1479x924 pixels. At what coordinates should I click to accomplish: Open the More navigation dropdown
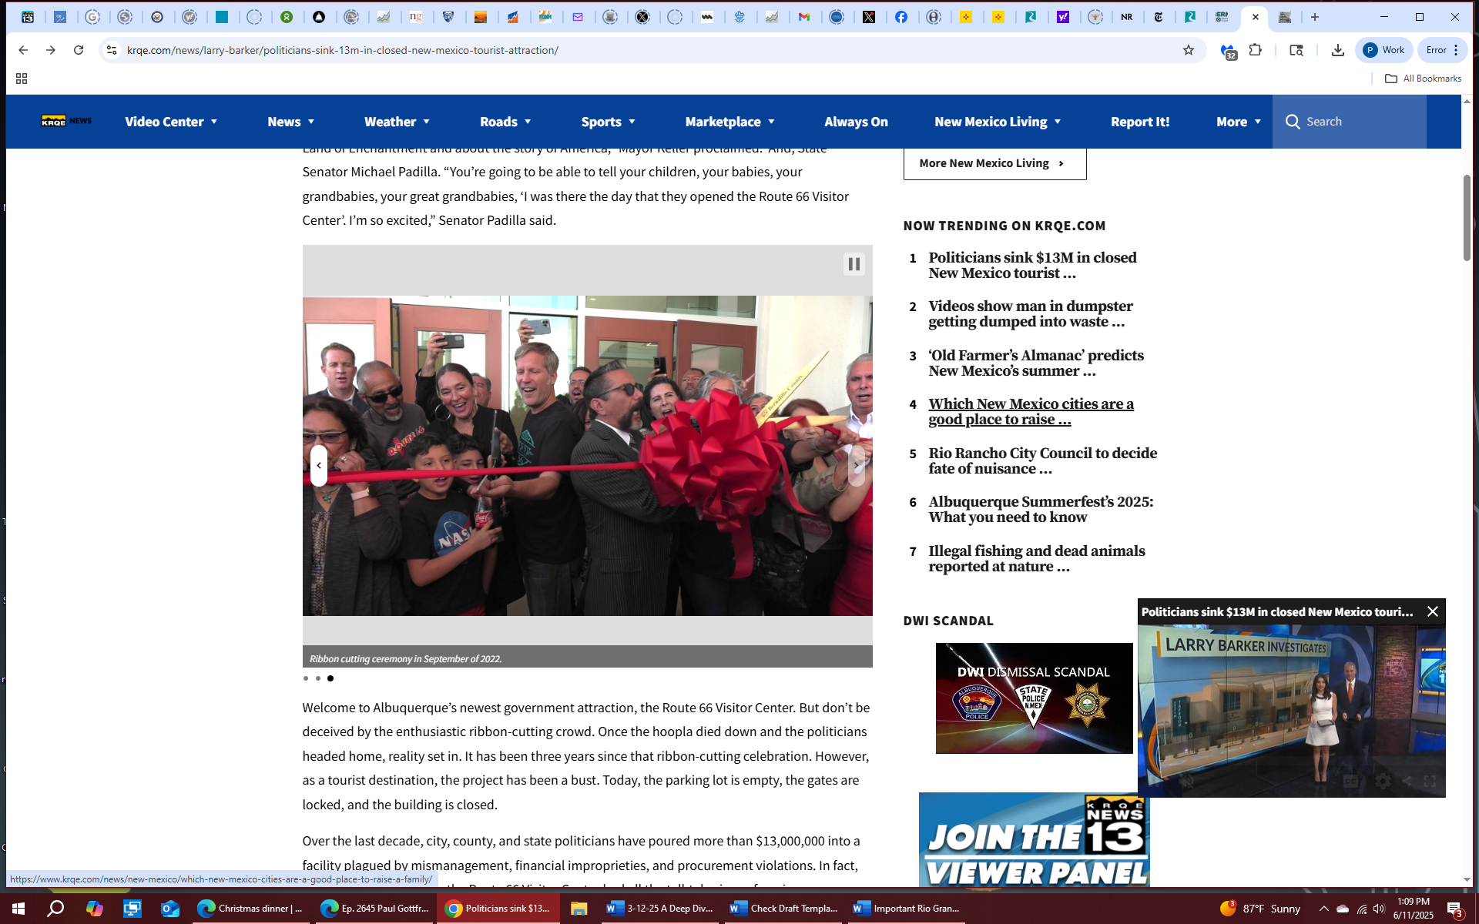pyautogui.click(x=1238, y=122)
